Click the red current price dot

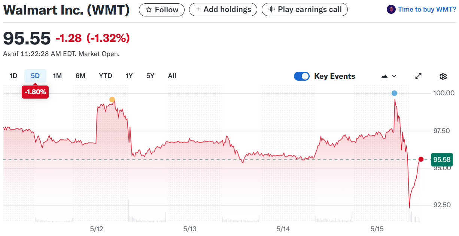(421, 159)
